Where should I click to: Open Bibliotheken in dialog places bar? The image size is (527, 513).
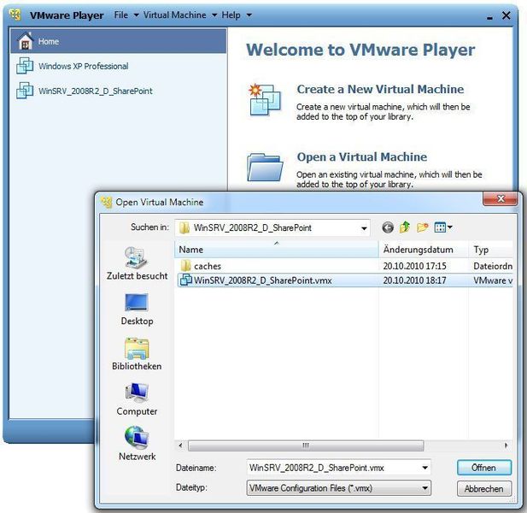(x=137, y=354)
